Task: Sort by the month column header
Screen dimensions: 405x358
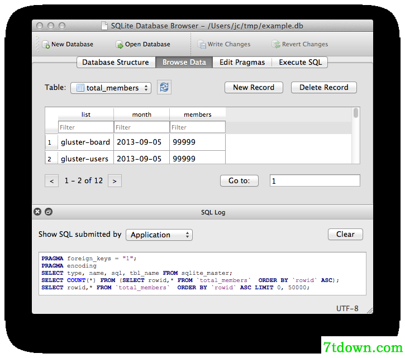Action: (141, 114)
